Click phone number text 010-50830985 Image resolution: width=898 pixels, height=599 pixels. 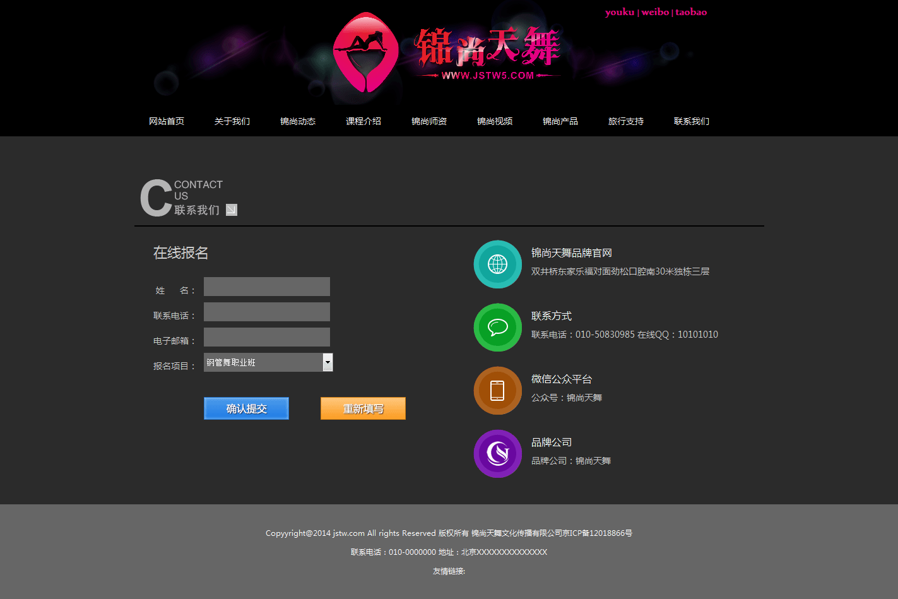[605, 335]
